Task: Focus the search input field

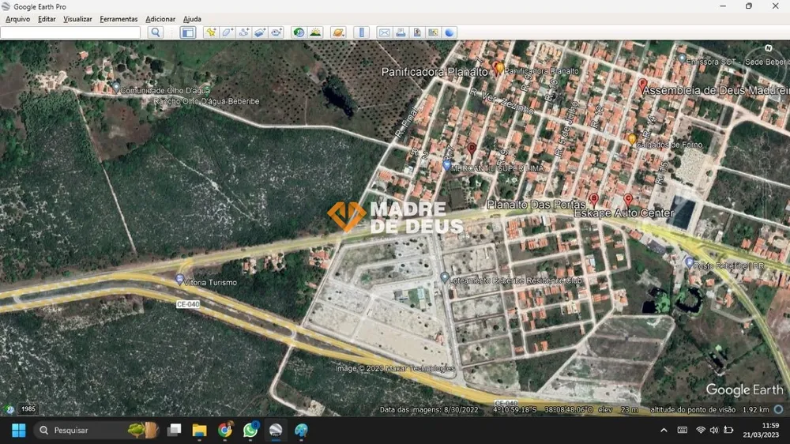Action: 70,32
